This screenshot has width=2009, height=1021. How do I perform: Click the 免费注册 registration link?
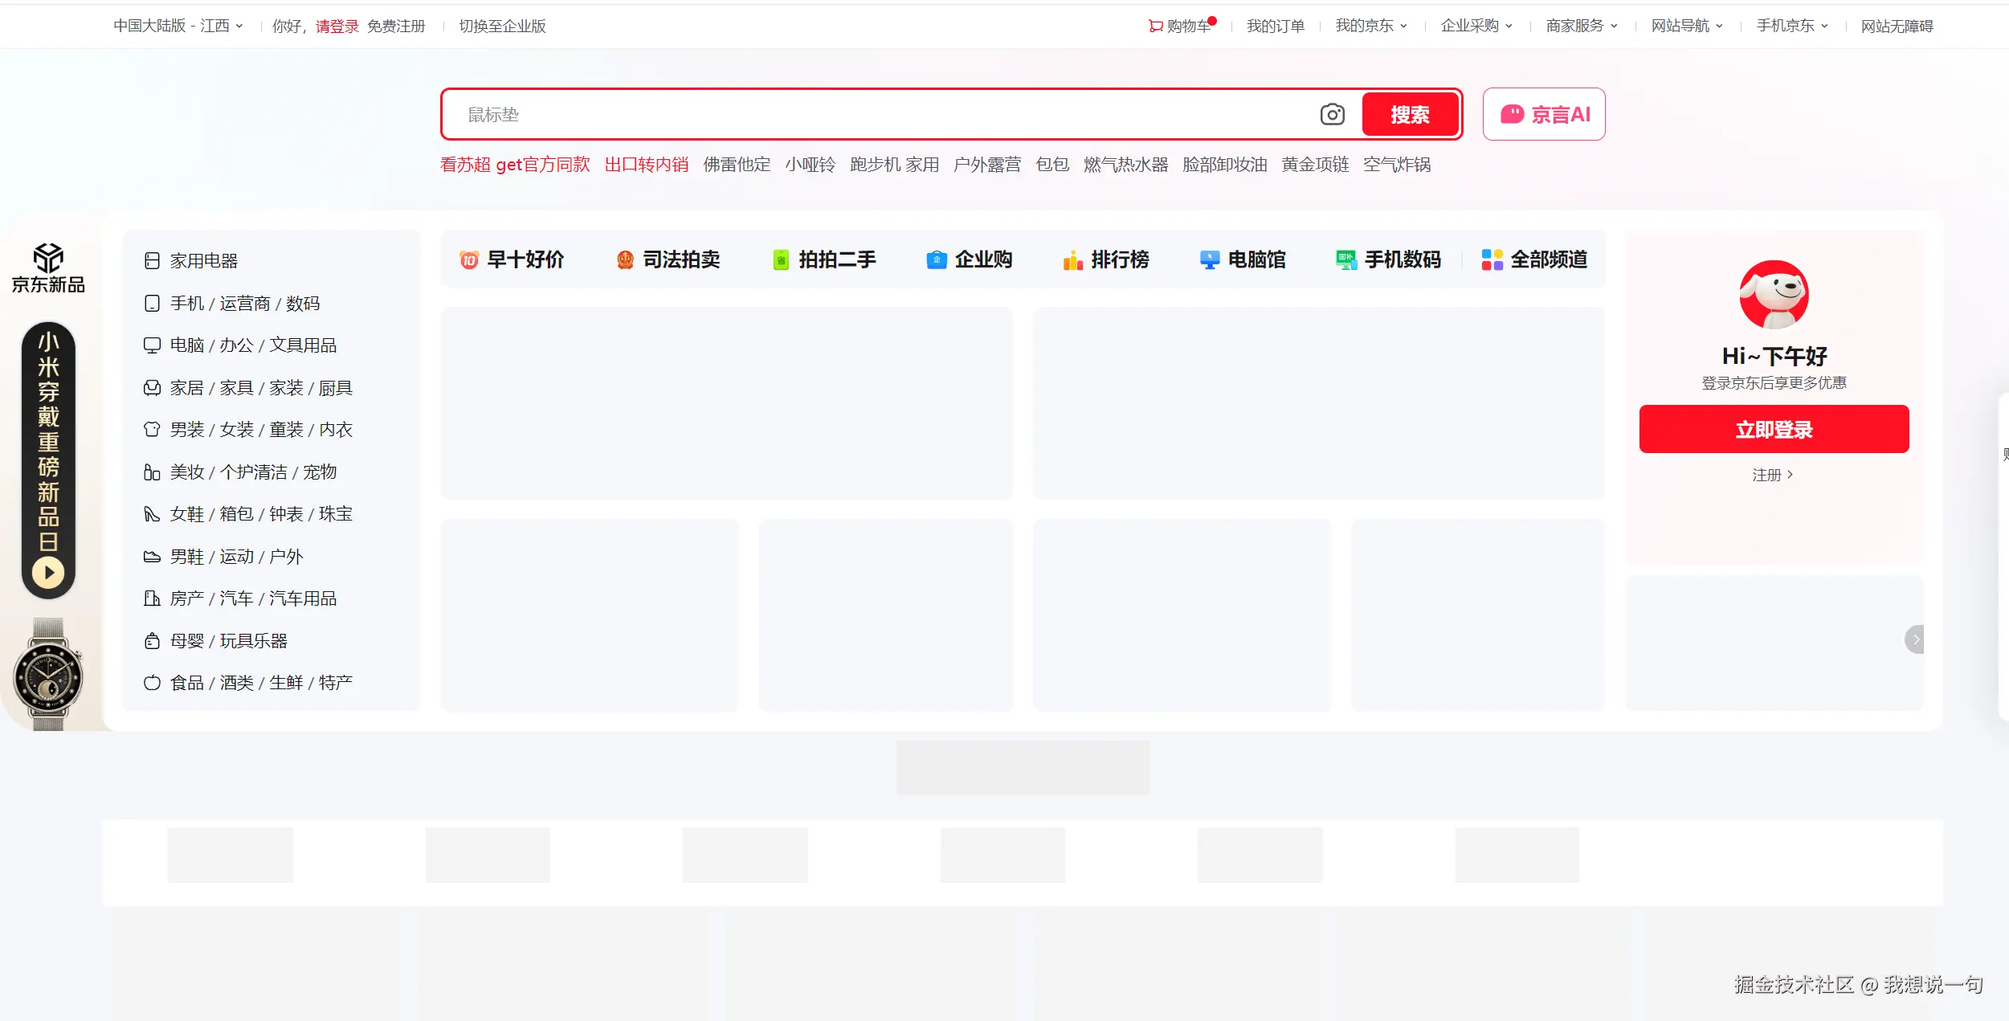(397, 26)
